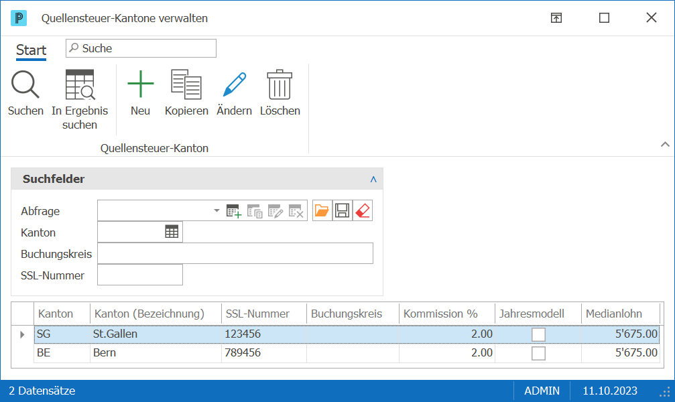Click the delete query icon
Viewport: 675px width, 402px height.
click(x=296, y=211)
